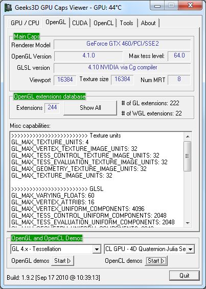Start the OpenCL demo
Image resolution: width=206 pixels, height=289 pixels.
coord(156,261)
